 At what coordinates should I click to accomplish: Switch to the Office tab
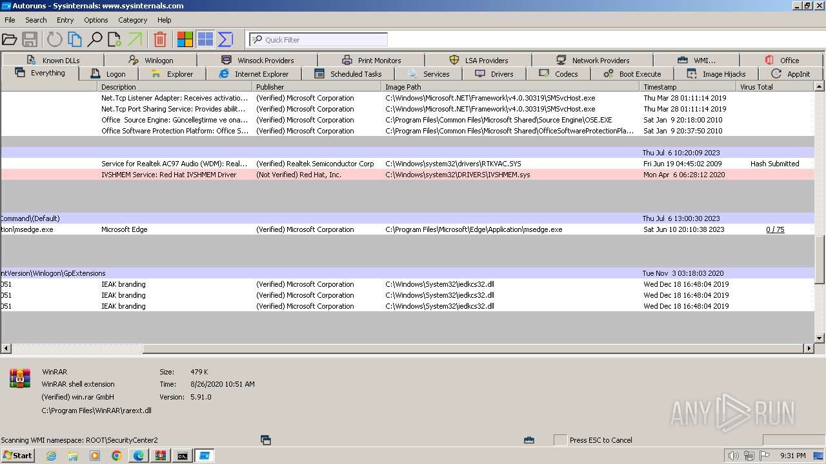781,60
